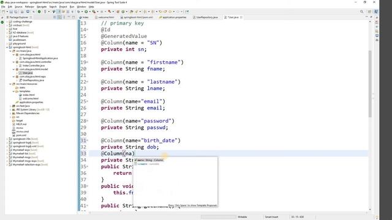Click the Run External Tools toolbar icon
Viewport: 392px width, 220px height.
(x=94, y=12)
